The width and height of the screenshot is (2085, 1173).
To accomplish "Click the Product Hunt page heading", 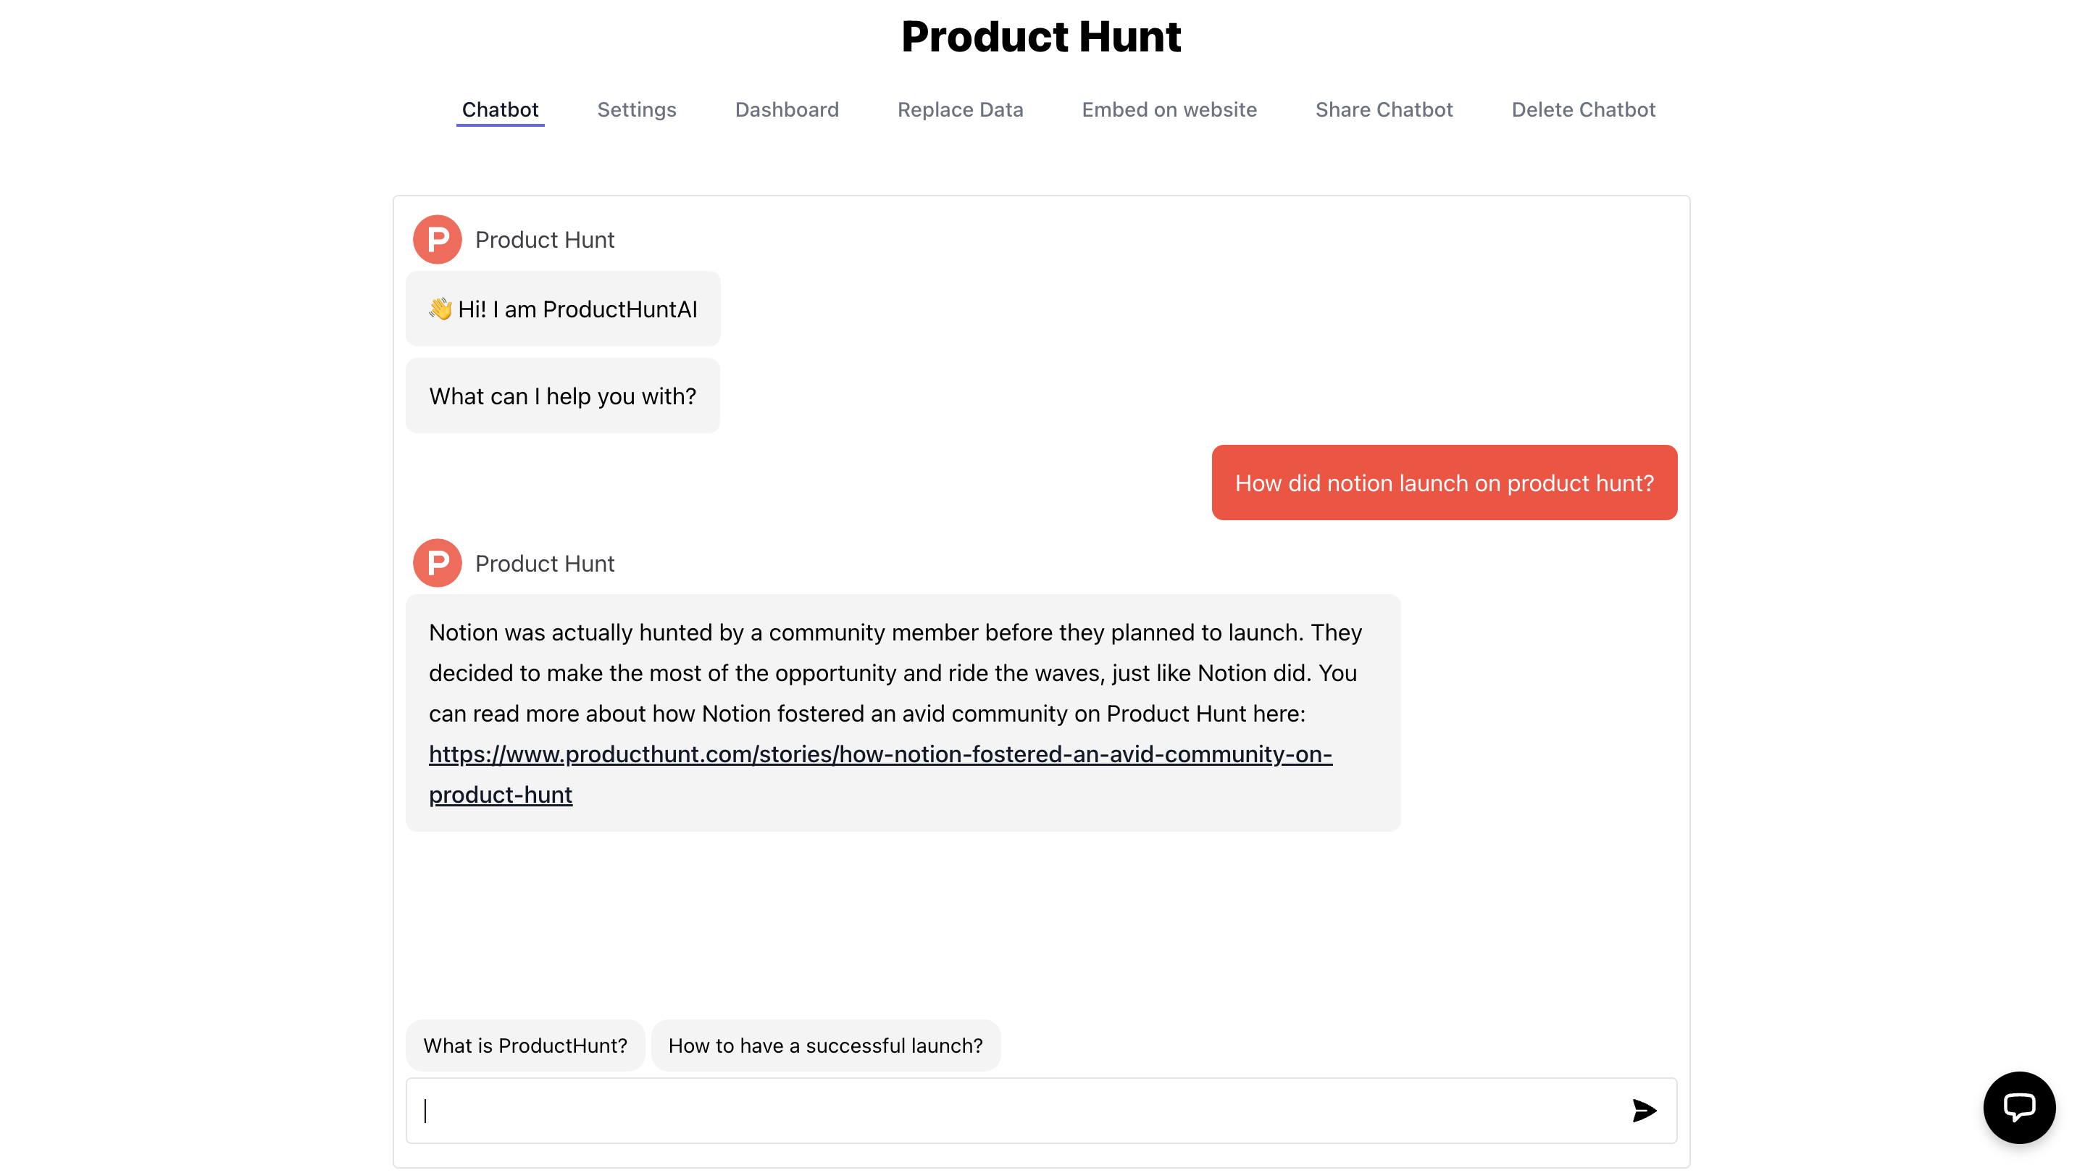I will [1041, 36].
